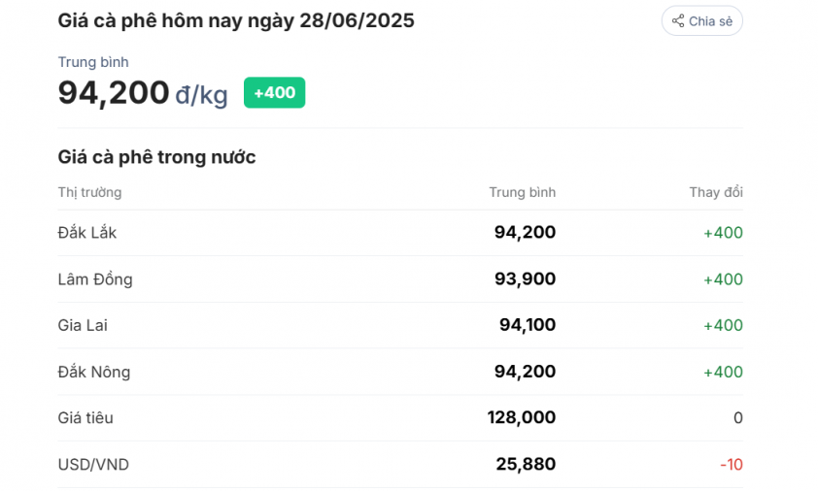Select Lâm Đồng's 93,900 price
The image size is (818, 491).
tap(525, 279)
